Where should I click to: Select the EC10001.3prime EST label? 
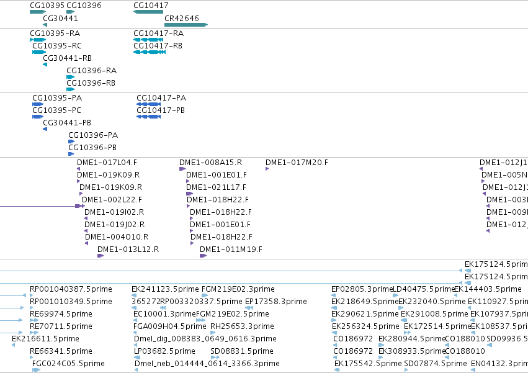pos(164,315)
